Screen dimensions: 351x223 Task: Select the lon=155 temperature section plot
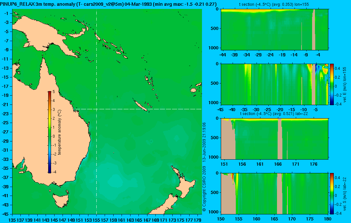coord(274,30)
